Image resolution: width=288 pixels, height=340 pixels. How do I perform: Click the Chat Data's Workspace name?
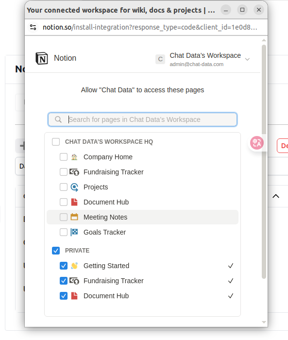click(x=205, y=55)
